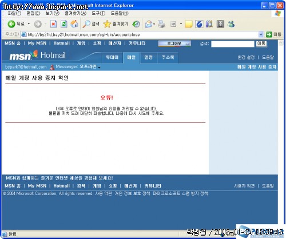Image resolution: width=286 pixels, height=239 pixels.
Task: Open the Mail dropdown arrow
Action: (154, 24)
